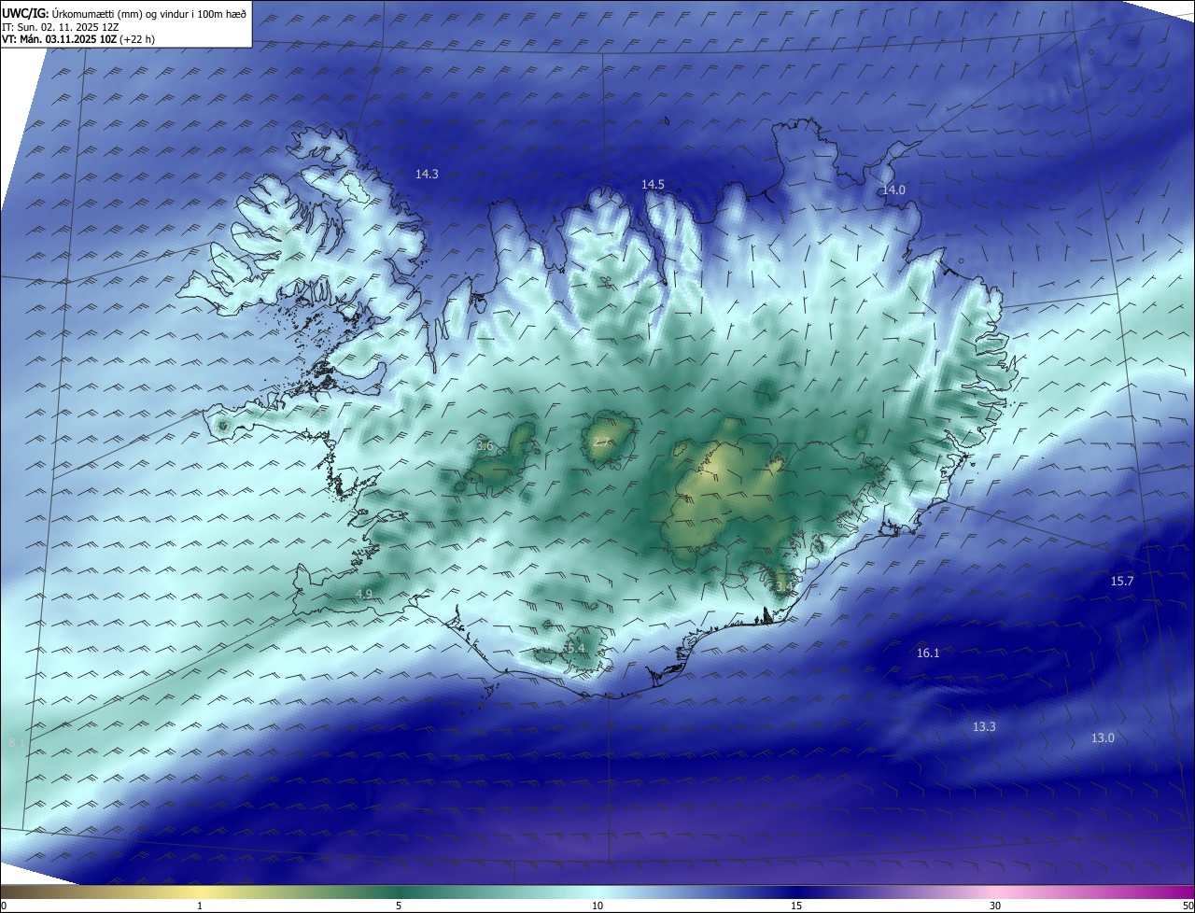Click the '14.0' value label on the map

(893, 190)
